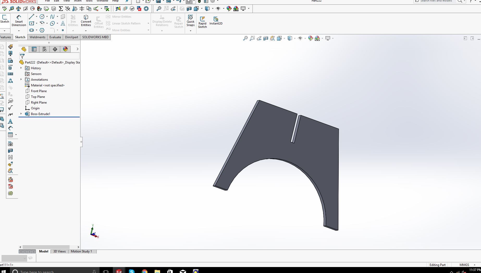
Task: Select the Line sketch tool
Action: (32, 17)
